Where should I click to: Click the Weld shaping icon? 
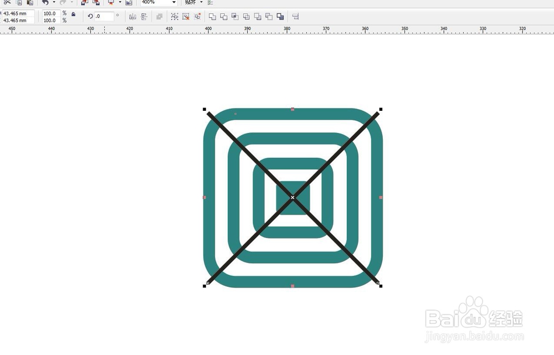[x=212, y=17]
